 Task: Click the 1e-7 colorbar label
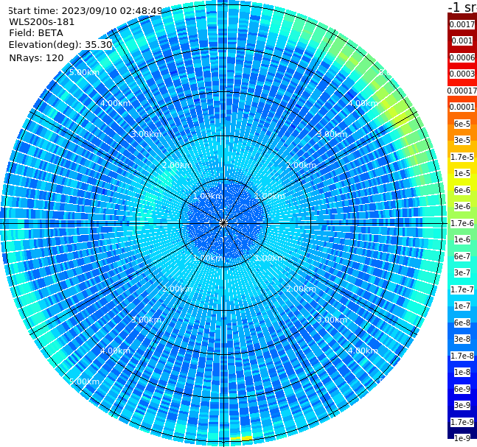tap(462, 306)
